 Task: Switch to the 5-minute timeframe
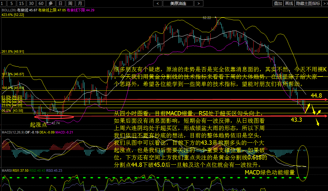[12, 3]
